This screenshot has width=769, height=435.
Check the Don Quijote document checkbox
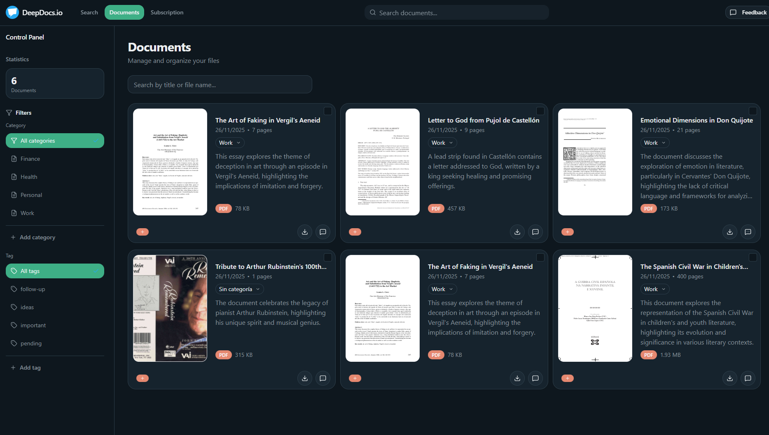click(753, 111)
